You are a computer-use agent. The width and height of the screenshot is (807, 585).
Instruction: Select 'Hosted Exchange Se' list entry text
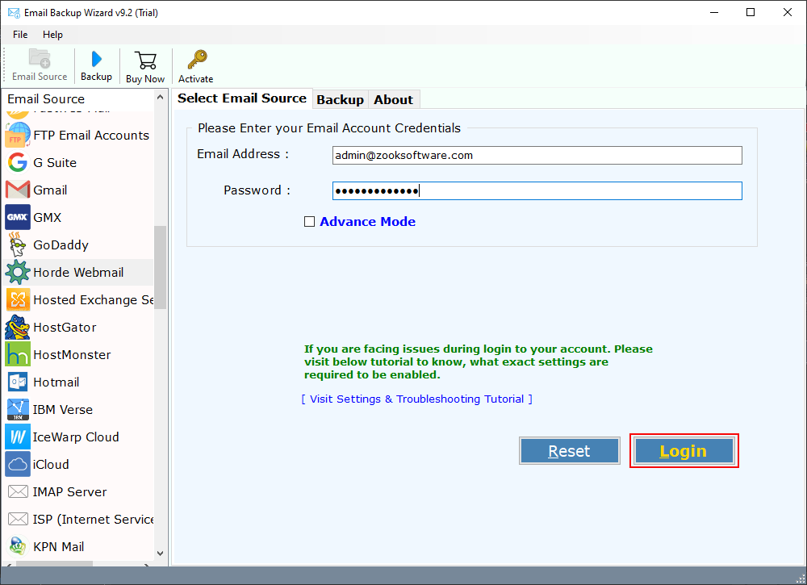pyautogui.click(x=94, y=299)
